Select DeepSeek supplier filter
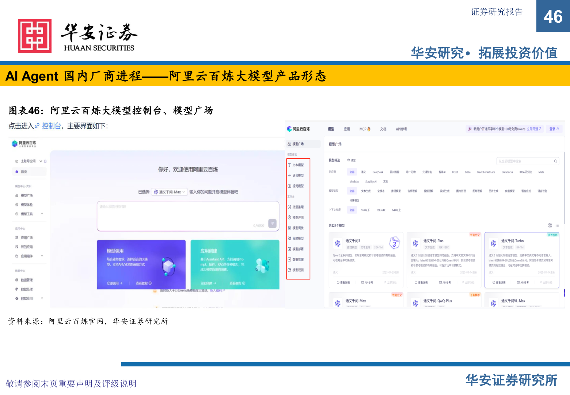This screenshot has width=570, height=395. (x=378, y=172)
